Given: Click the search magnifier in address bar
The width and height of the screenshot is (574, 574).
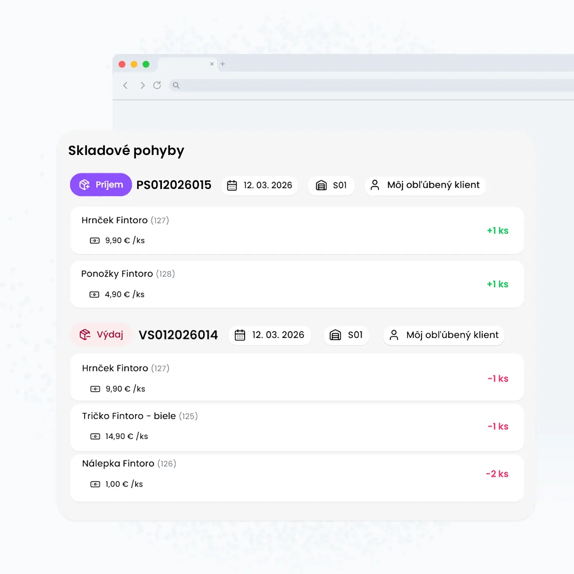Looking at the screenshot, I should tap(176, 85).
